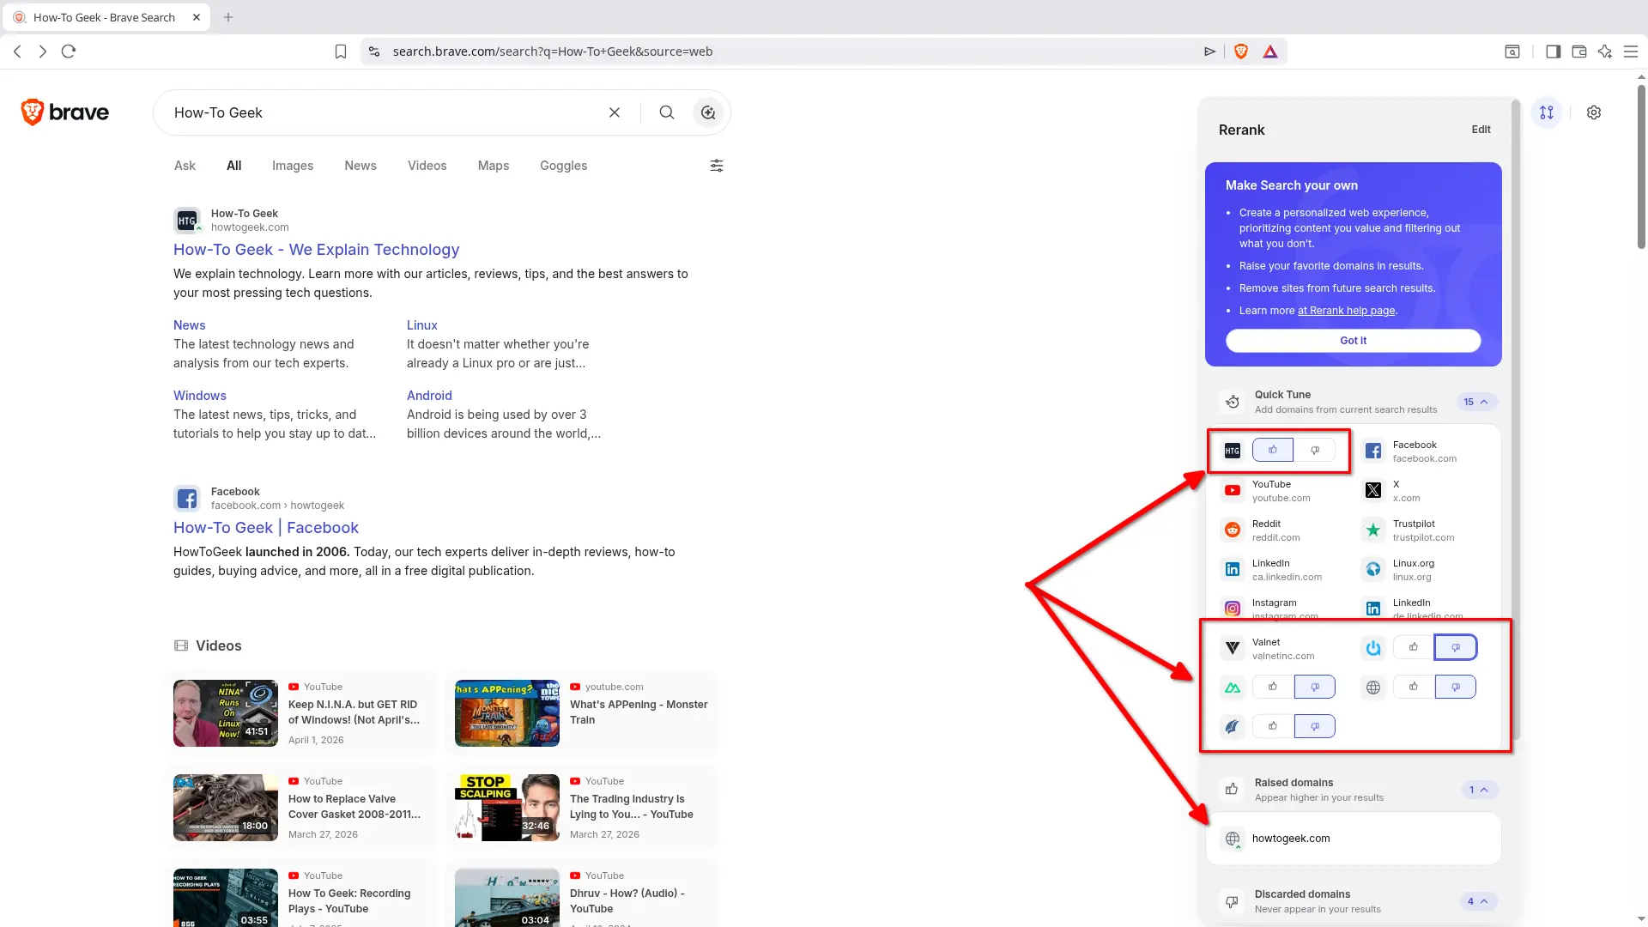Switch to the Maps tab
1648x927 pixels.
click(x=494, y=166)
